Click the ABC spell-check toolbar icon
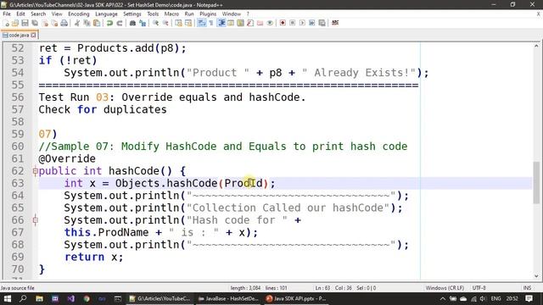Screen dimensions: 543x305 click(x=335, y=23)
